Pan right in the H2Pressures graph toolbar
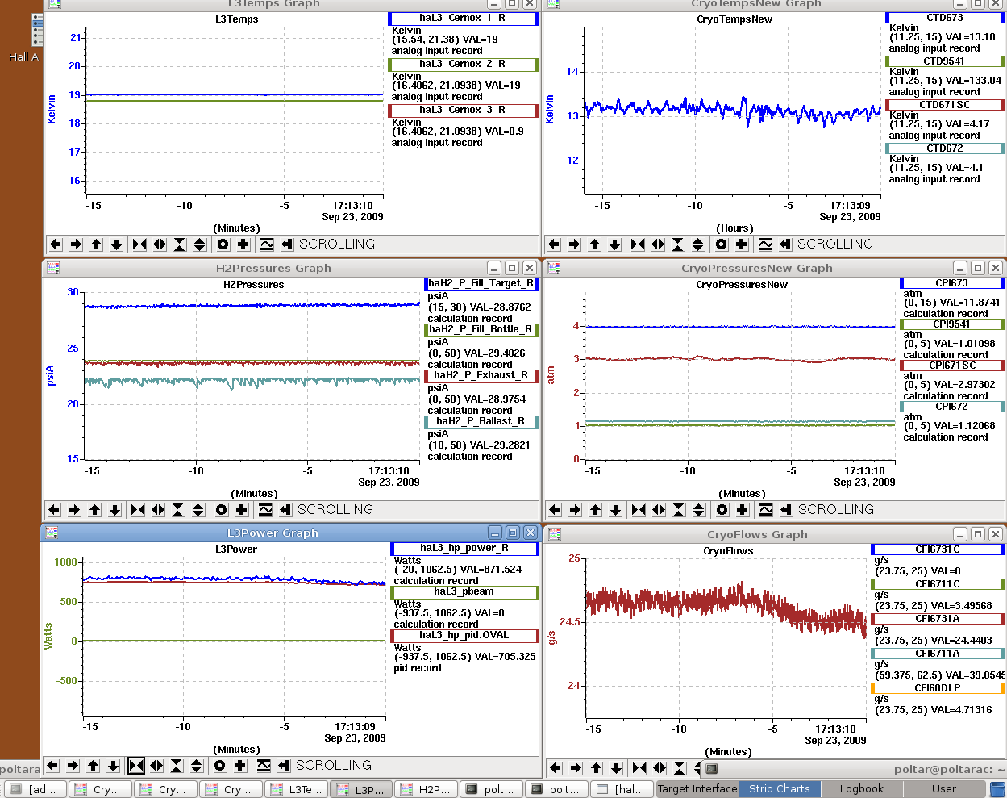 [x=74, y=510]
